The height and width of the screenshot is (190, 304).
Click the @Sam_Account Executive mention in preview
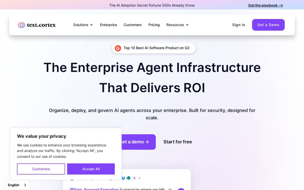pyautogui.click(x=94, y=189)
